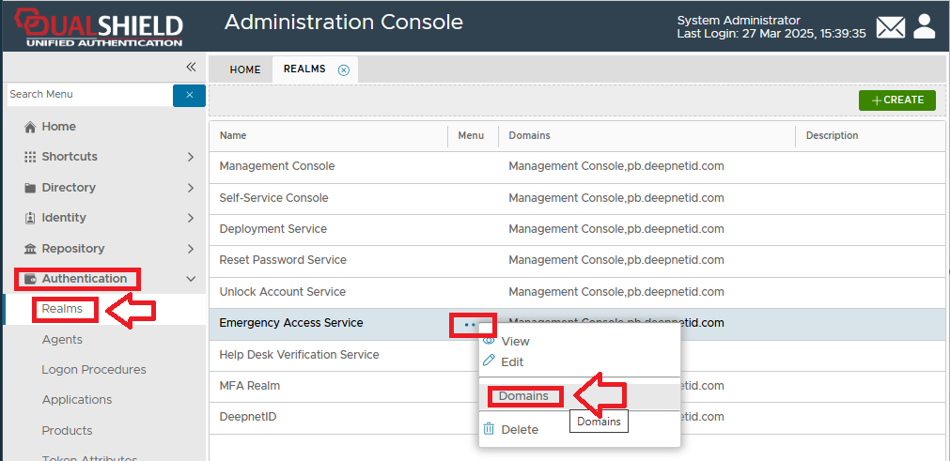Expand the Identity menu chevron
Image resolution: width=950 pixels, height=461 pixels.
coord(191,218)
